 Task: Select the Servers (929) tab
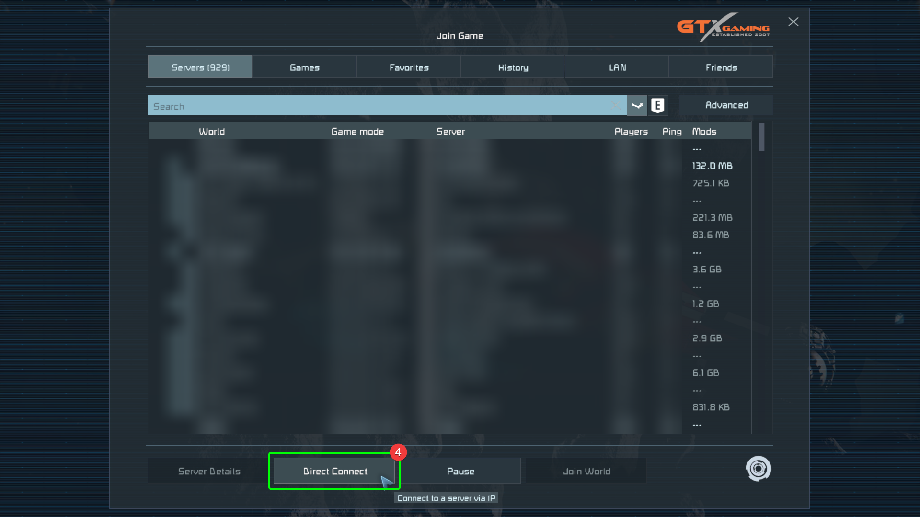200,67
